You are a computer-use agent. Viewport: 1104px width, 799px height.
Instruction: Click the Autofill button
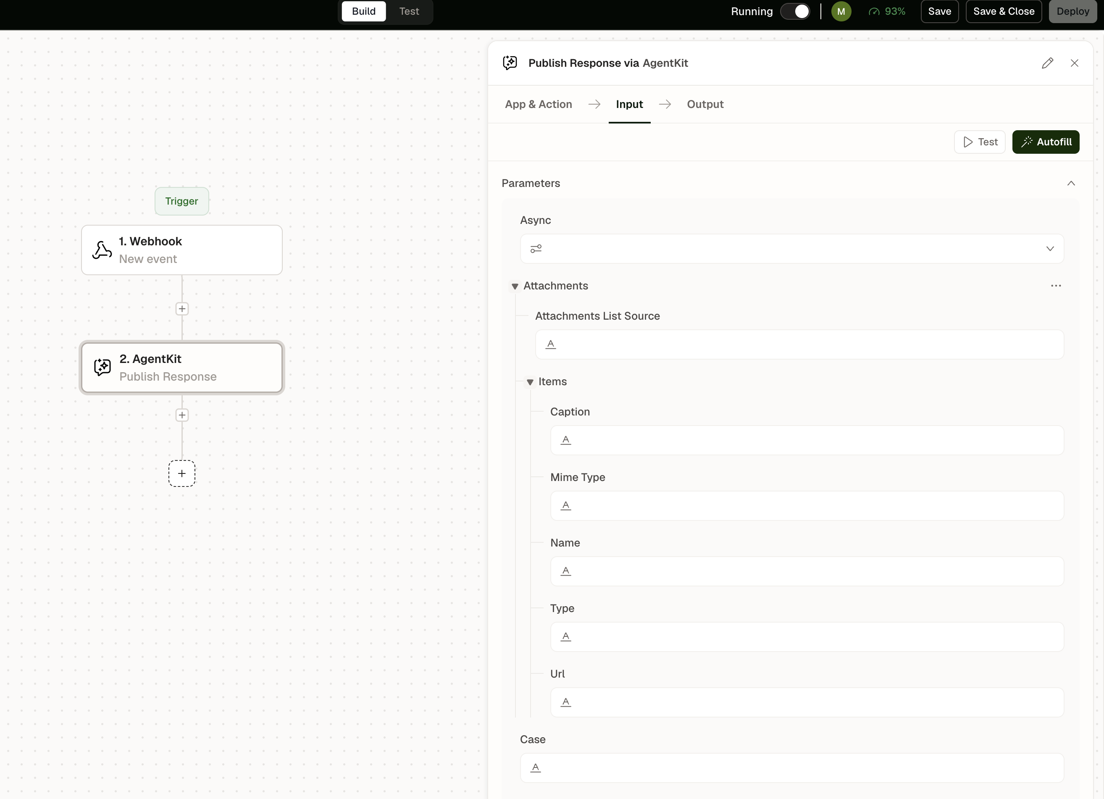tap(1046, 142)
